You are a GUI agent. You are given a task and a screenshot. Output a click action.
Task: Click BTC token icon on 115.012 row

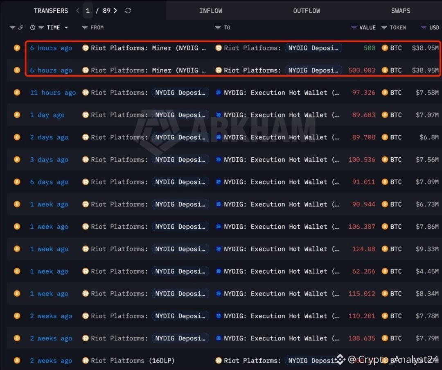click(385, 293)
